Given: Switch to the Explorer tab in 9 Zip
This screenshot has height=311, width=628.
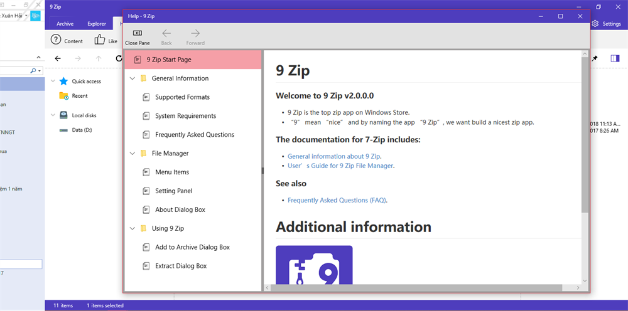Looking at the screenshot, I should coord(97,24).
